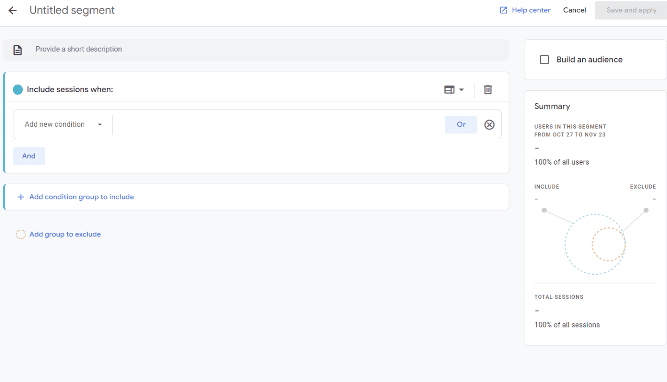
Task: Click the back arrow to exit segment editor
Action: (x=12, y=10)
